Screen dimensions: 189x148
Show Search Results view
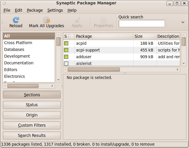[32, 135]
